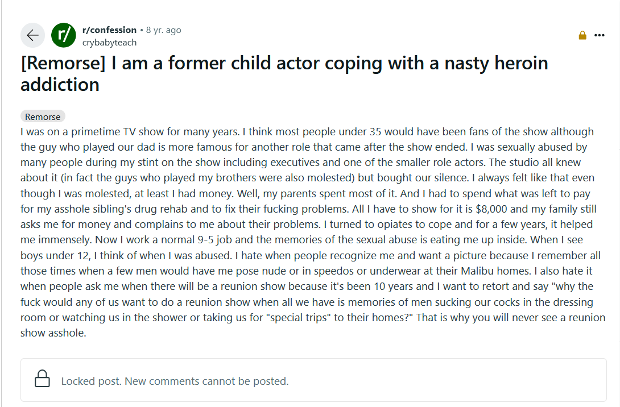Click the post title's first line

tap(284, 63)
